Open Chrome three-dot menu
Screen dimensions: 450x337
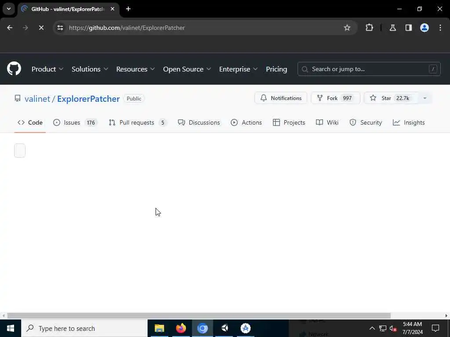[440, 28]
